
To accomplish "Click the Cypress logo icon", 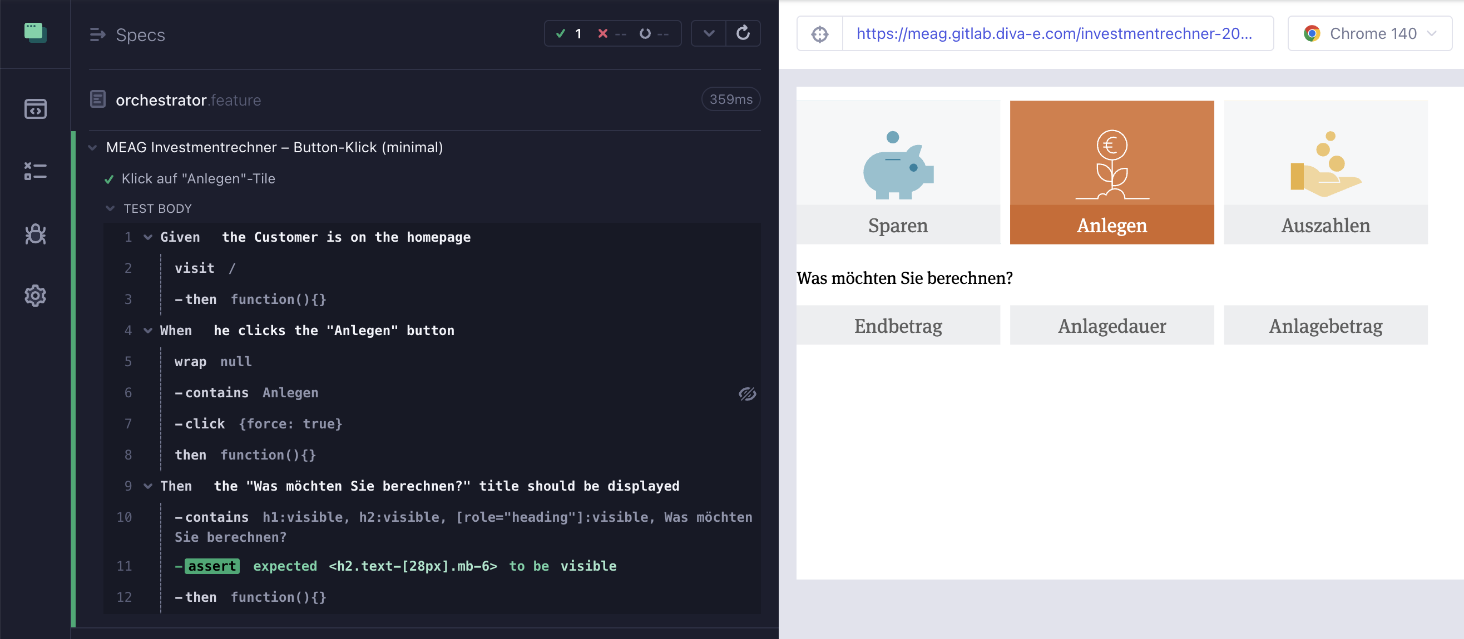I will 35,32.
